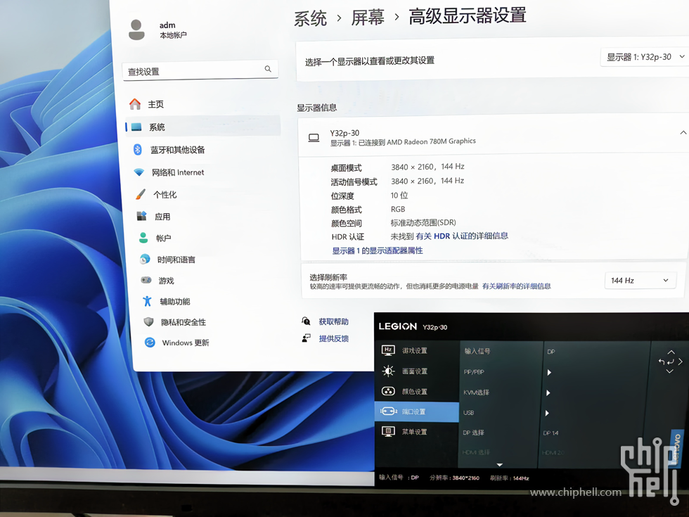Click the 位深度 value 10 位
Image resolution: width=689 pixels, height=517 pixels.
[399, 196]
